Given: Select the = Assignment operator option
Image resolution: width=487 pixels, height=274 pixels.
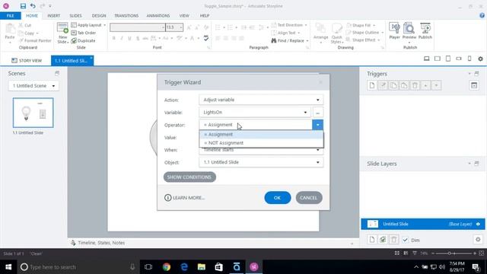Looking at the screenshot, I should click(261, 135).
